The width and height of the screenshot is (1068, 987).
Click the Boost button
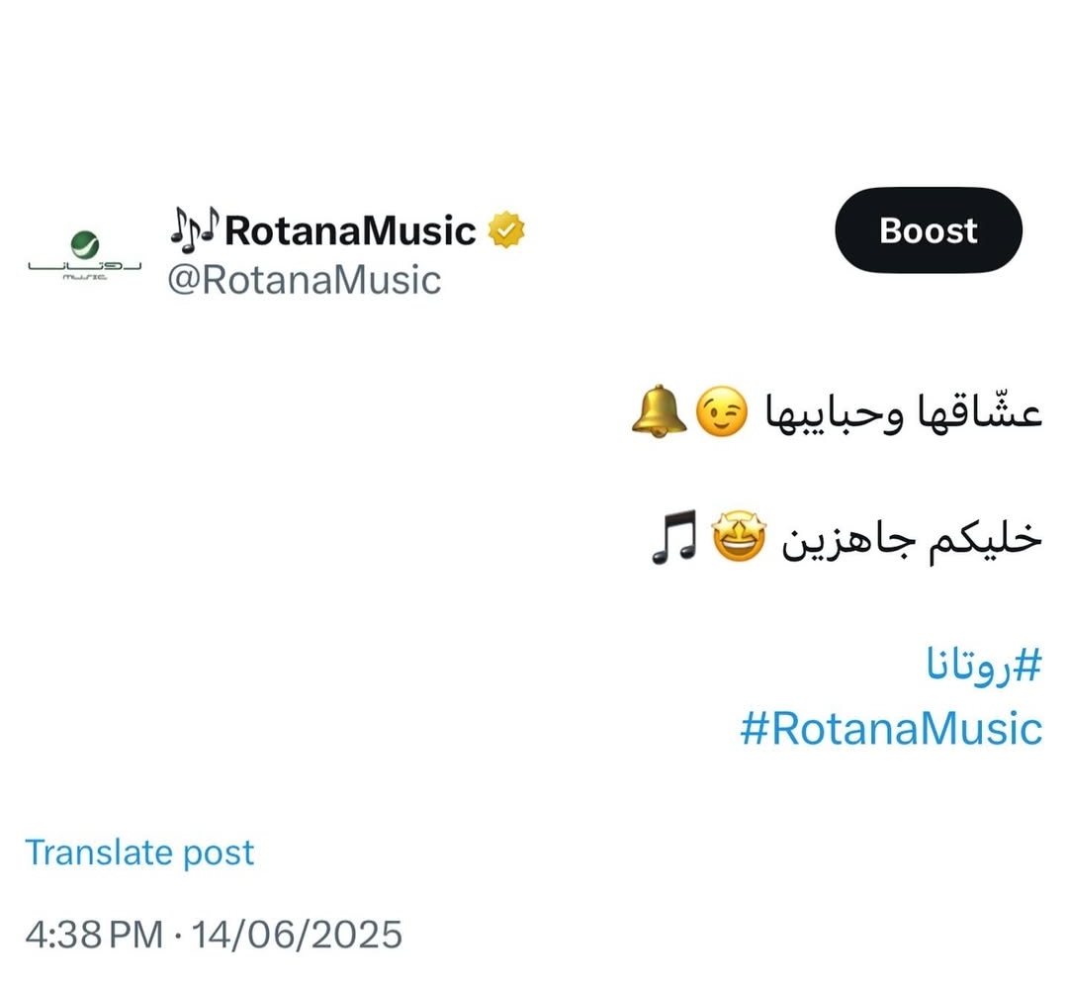(x=928, y=230)
